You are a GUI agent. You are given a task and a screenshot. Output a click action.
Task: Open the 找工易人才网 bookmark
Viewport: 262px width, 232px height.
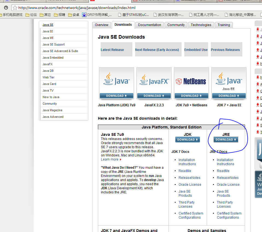click(204, 15)
